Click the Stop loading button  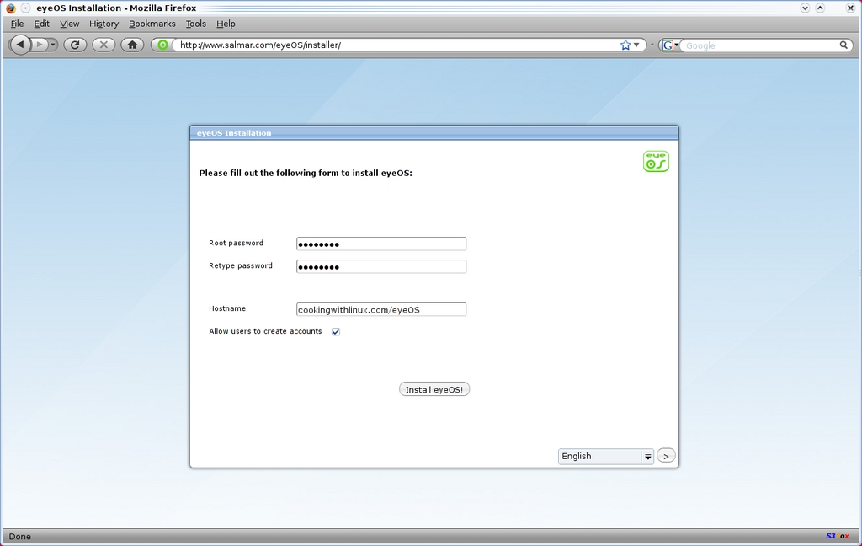(104, 45)
